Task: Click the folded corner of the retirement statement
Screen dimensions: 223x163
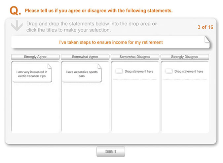Action: click(x=206, y=40)
